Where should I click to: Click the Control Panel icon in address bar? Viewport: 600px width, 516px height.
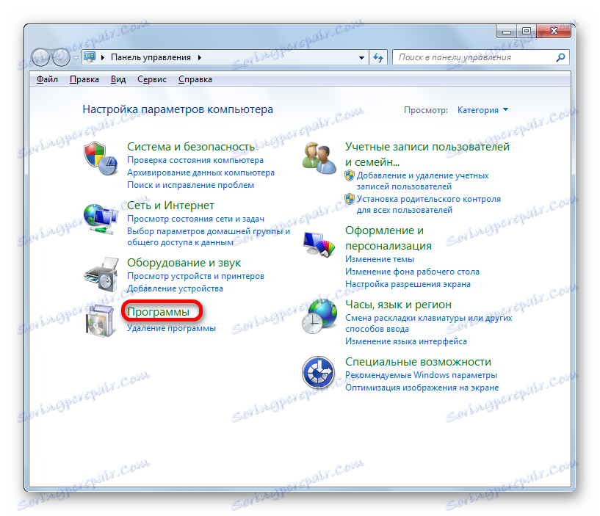pyautogui.click(x=90, y=57)
